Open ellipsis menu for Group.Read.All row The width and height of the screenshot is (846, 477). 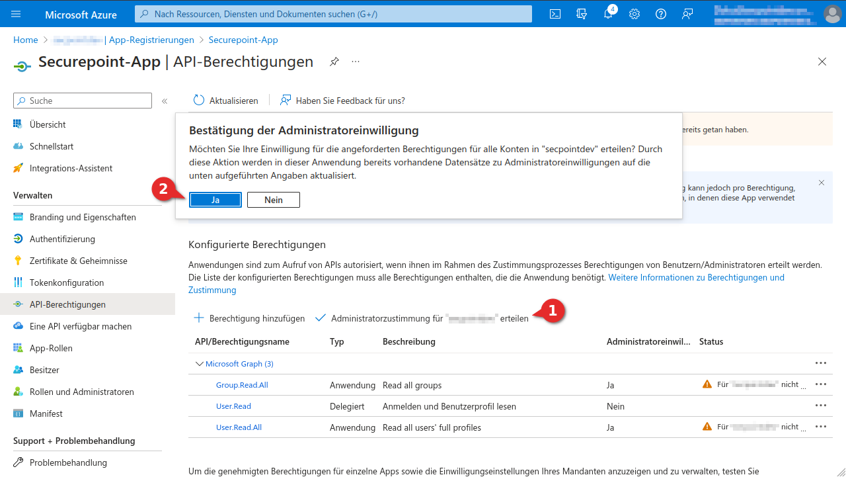[x=821, y=384]
